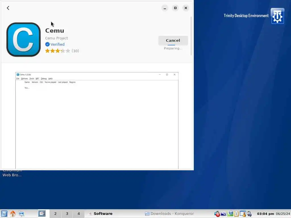Click the Cemu Project developer name
Image resolution: width=291 pixels, height=218 pixels.
[x=57, y=38]
